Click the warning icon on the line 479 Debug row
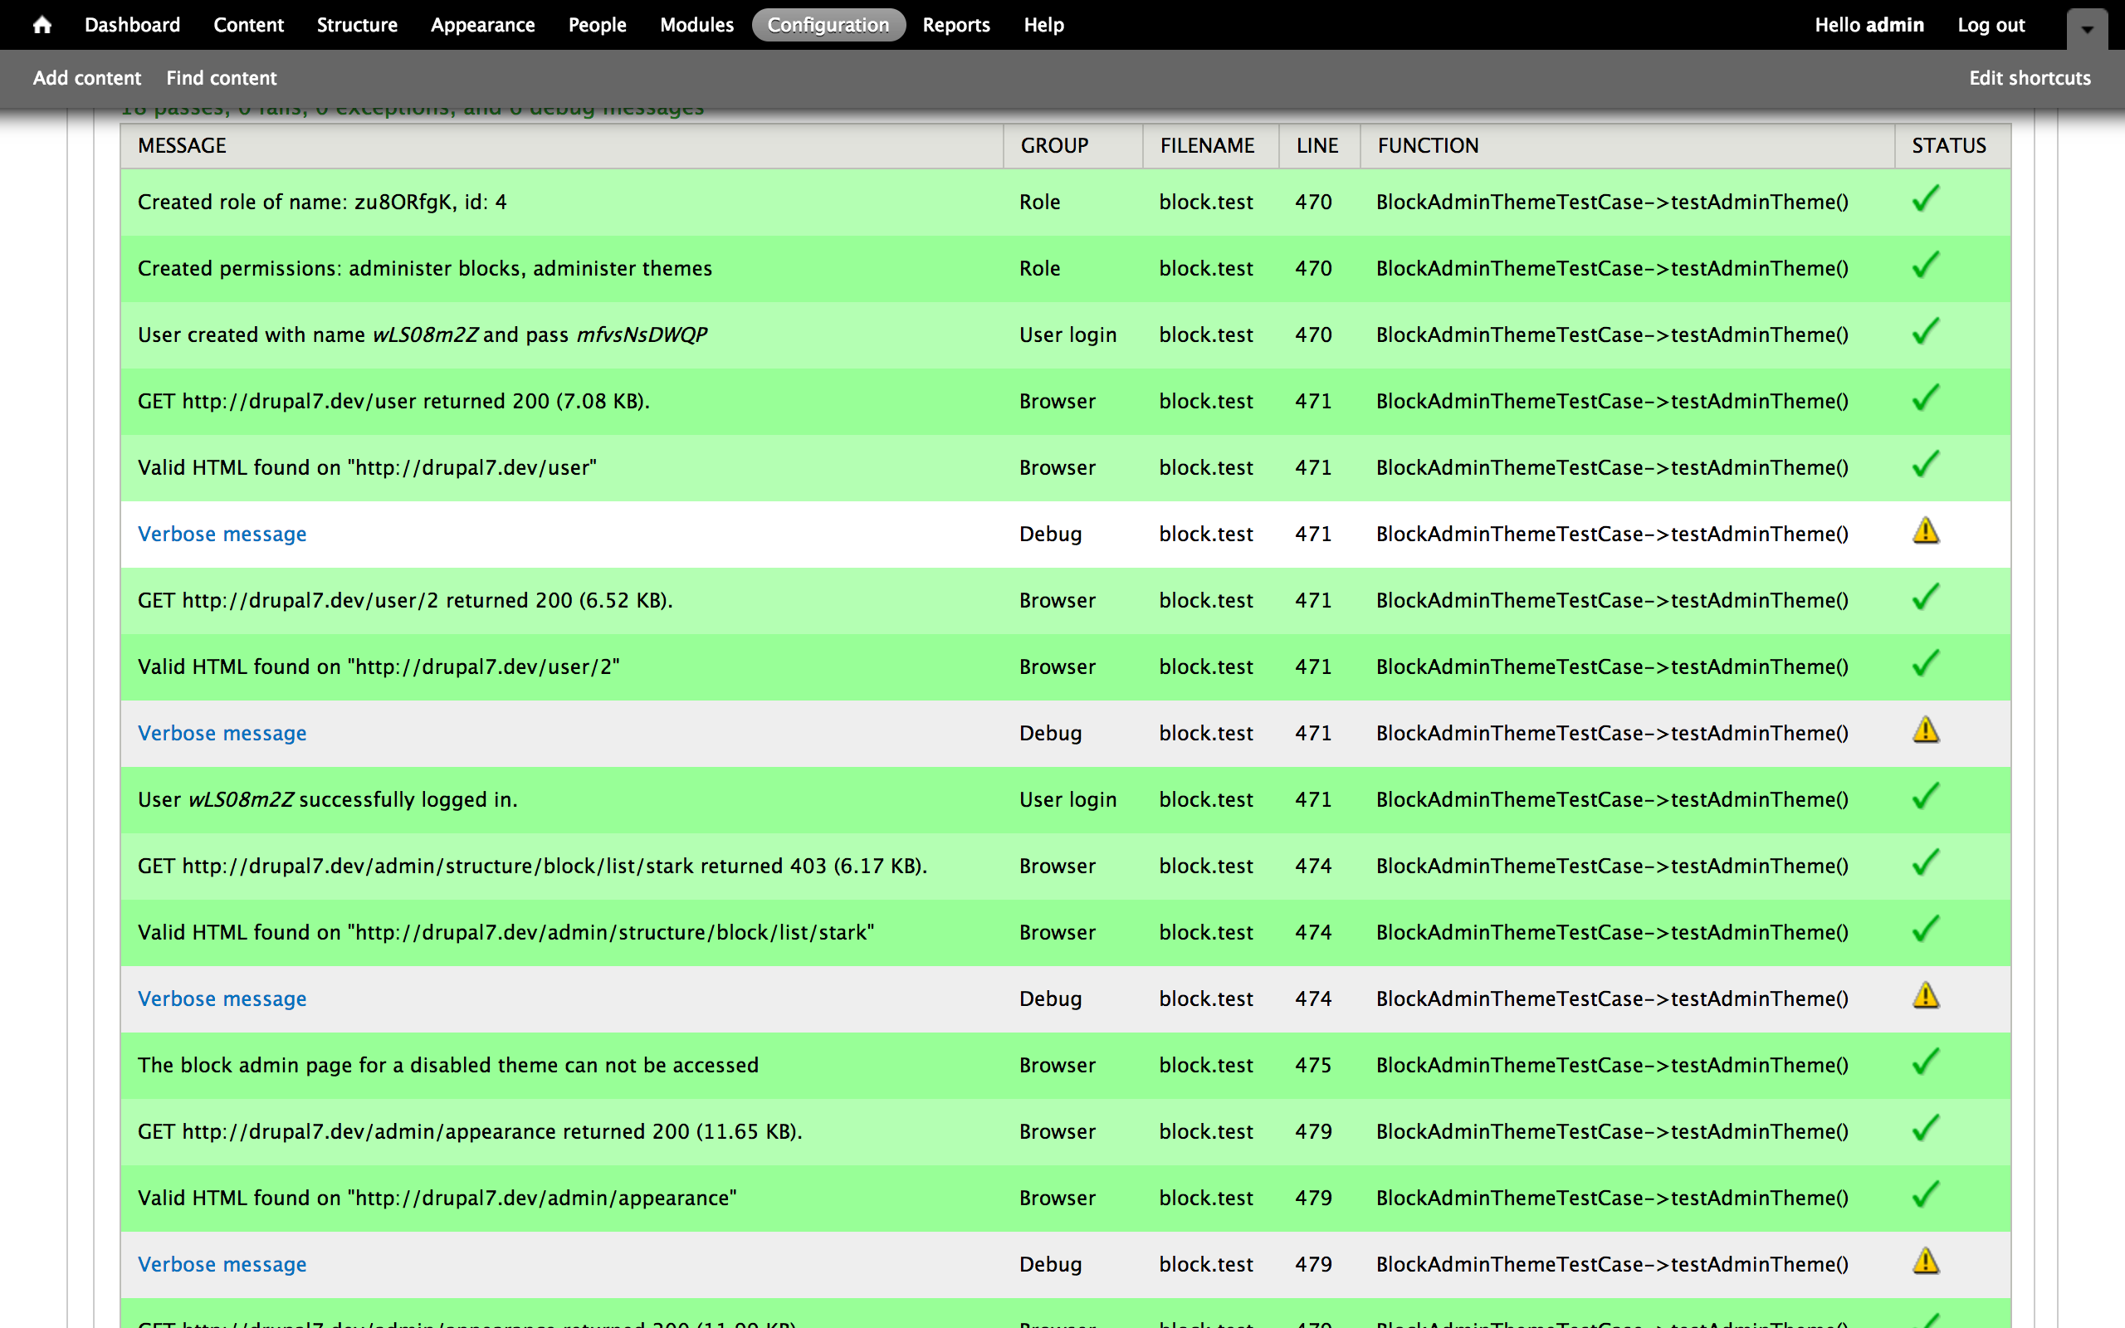Screen dimensions: 2125x1328 click(1925, 1262)
